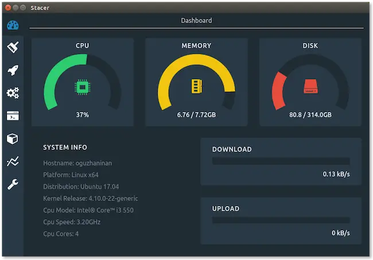Open the Resources line chart icon
This screenshot has height=260, width=373.
point(13,161)
